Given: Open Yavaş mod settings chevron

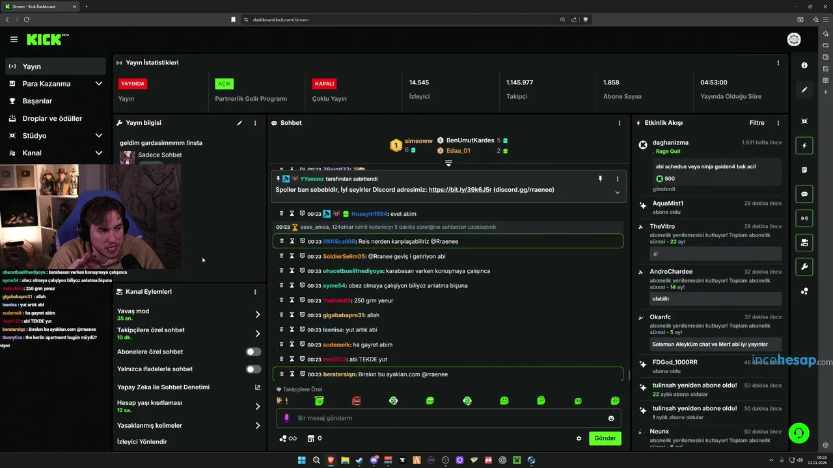Looking at the screenshot, I should click(258, 315).
